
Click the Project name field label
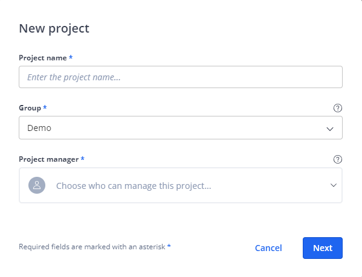coord(43,58)
